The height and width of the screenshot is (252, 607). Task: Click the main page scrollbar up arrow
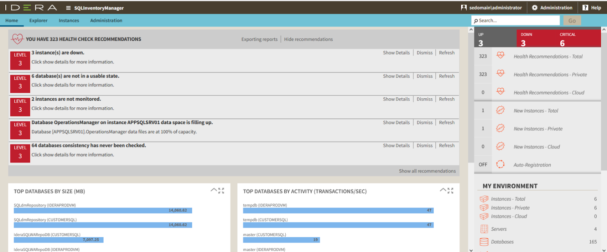pos(471,30)
